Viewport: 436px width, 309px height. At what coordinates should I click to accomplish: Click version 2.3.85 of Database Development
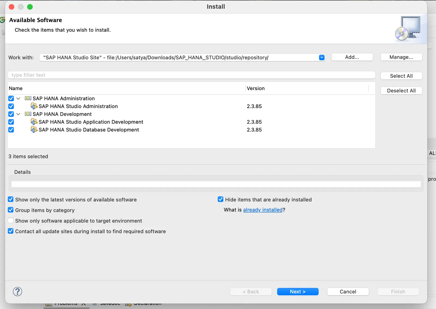254,130
